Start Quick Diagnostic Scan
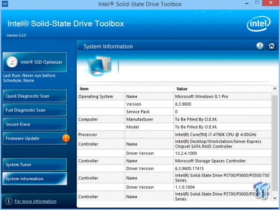The image size is (280, 210). click(35, 96)
